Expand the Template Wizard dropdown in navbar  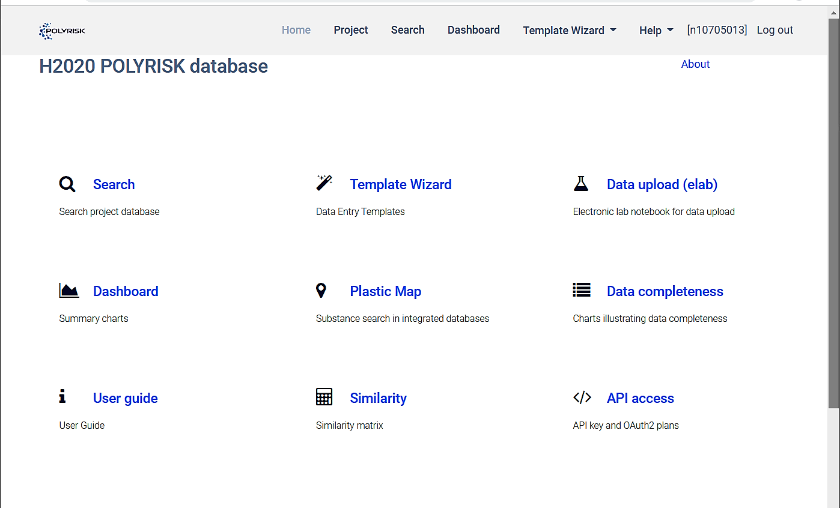tap(569, 31)
